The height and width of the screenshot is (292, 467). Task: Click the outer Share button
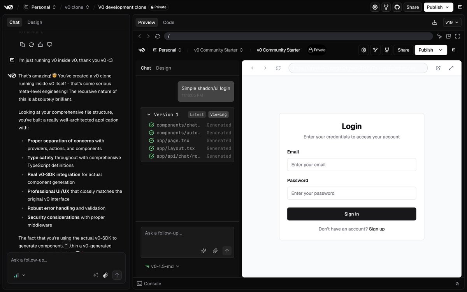click(413, 7)
